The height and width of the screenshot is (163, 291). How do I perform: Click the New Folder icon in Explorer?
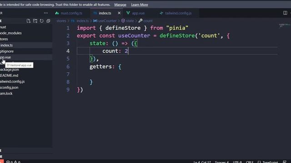point(35,21)
